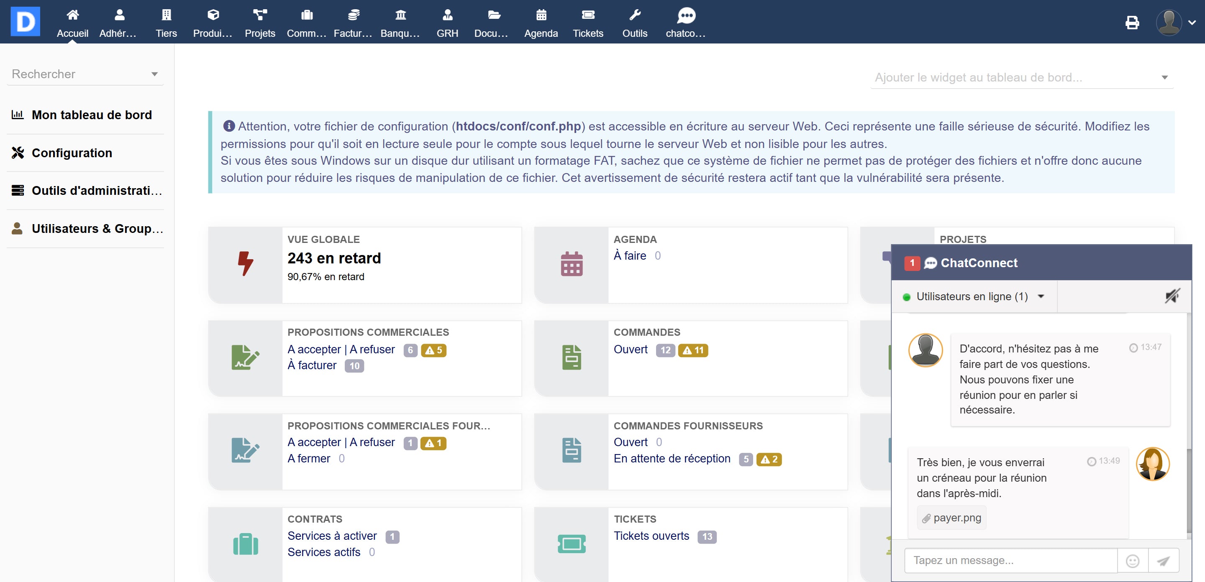Click the Agenda calendar widget icon

coord(571,264)
